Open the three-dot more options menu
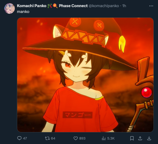The width and height of the screenshot is (158, 144). click(x=151, y=6)
